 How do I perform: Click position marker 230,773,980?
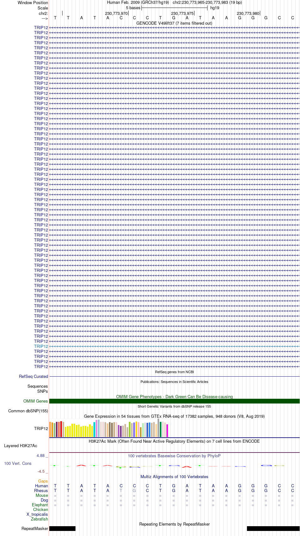point(248,13)
